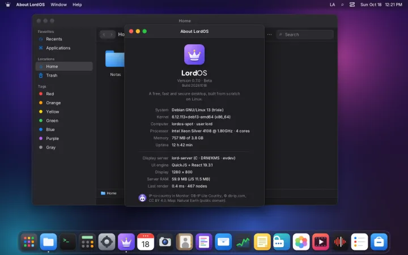Launch the Terminal from the dock

click(x=68, y=242)
